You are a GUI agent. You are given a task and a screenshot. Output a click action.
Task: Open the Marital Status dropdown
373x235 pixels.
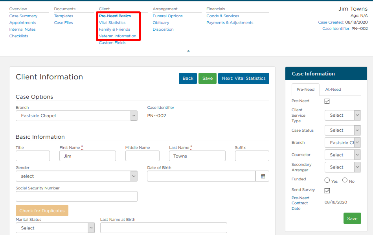coord(55,228)
